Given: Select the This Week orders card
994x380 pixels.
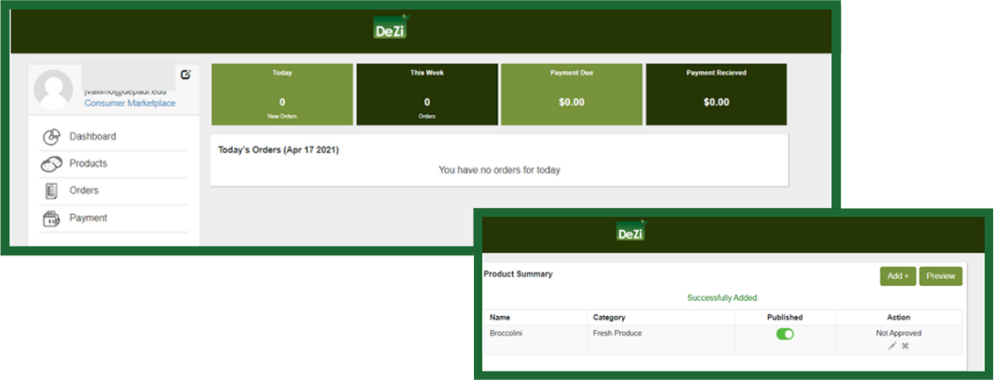Looking at the screenshot, I should tap(427, 94).
